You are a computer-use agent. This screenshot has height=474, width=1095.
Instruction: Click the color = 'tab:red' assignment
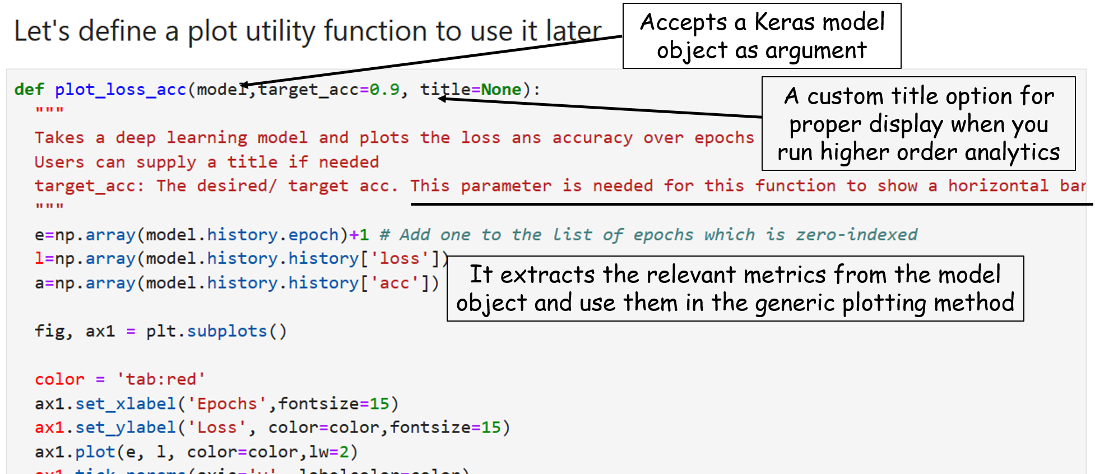pos(120,379)
